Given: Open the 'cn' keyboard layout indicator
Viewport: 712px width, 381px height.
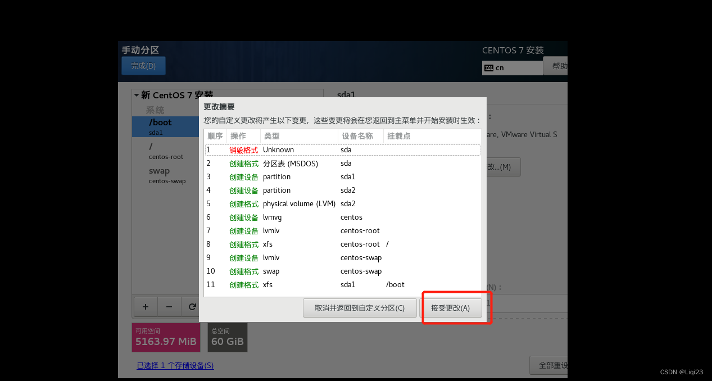Looking at the screenshot, I should click(x=513, y=67).
